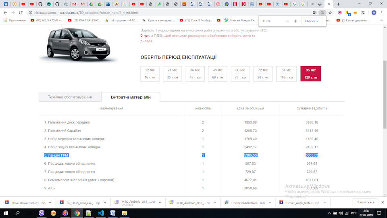Reload the page with the refresh icon
Viewport: 387px width, 218px height.
point(21,13)
